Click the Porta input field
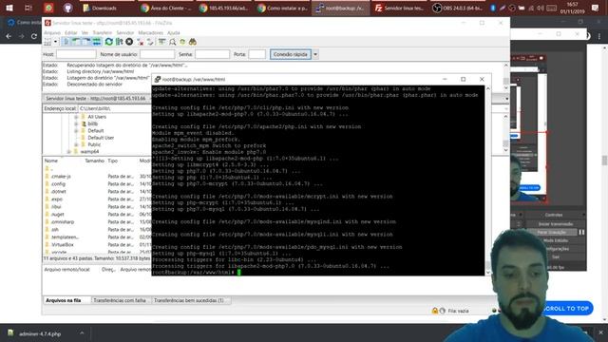 257,54
